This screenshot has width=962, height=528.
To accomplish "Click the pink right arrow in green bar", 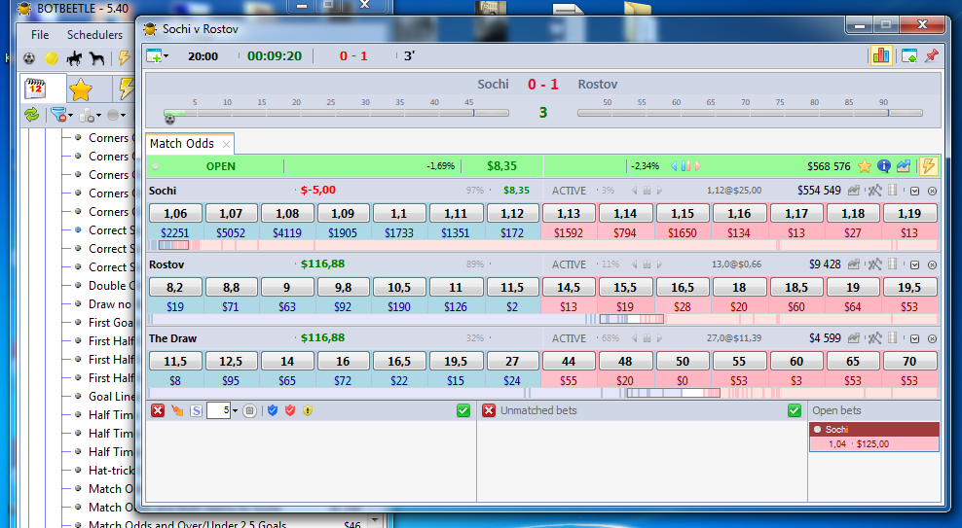I will click(697, 166).
